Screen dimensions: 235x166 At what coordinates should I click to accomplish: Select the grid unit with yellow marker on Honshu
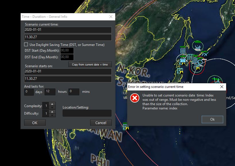coord(180,71)
